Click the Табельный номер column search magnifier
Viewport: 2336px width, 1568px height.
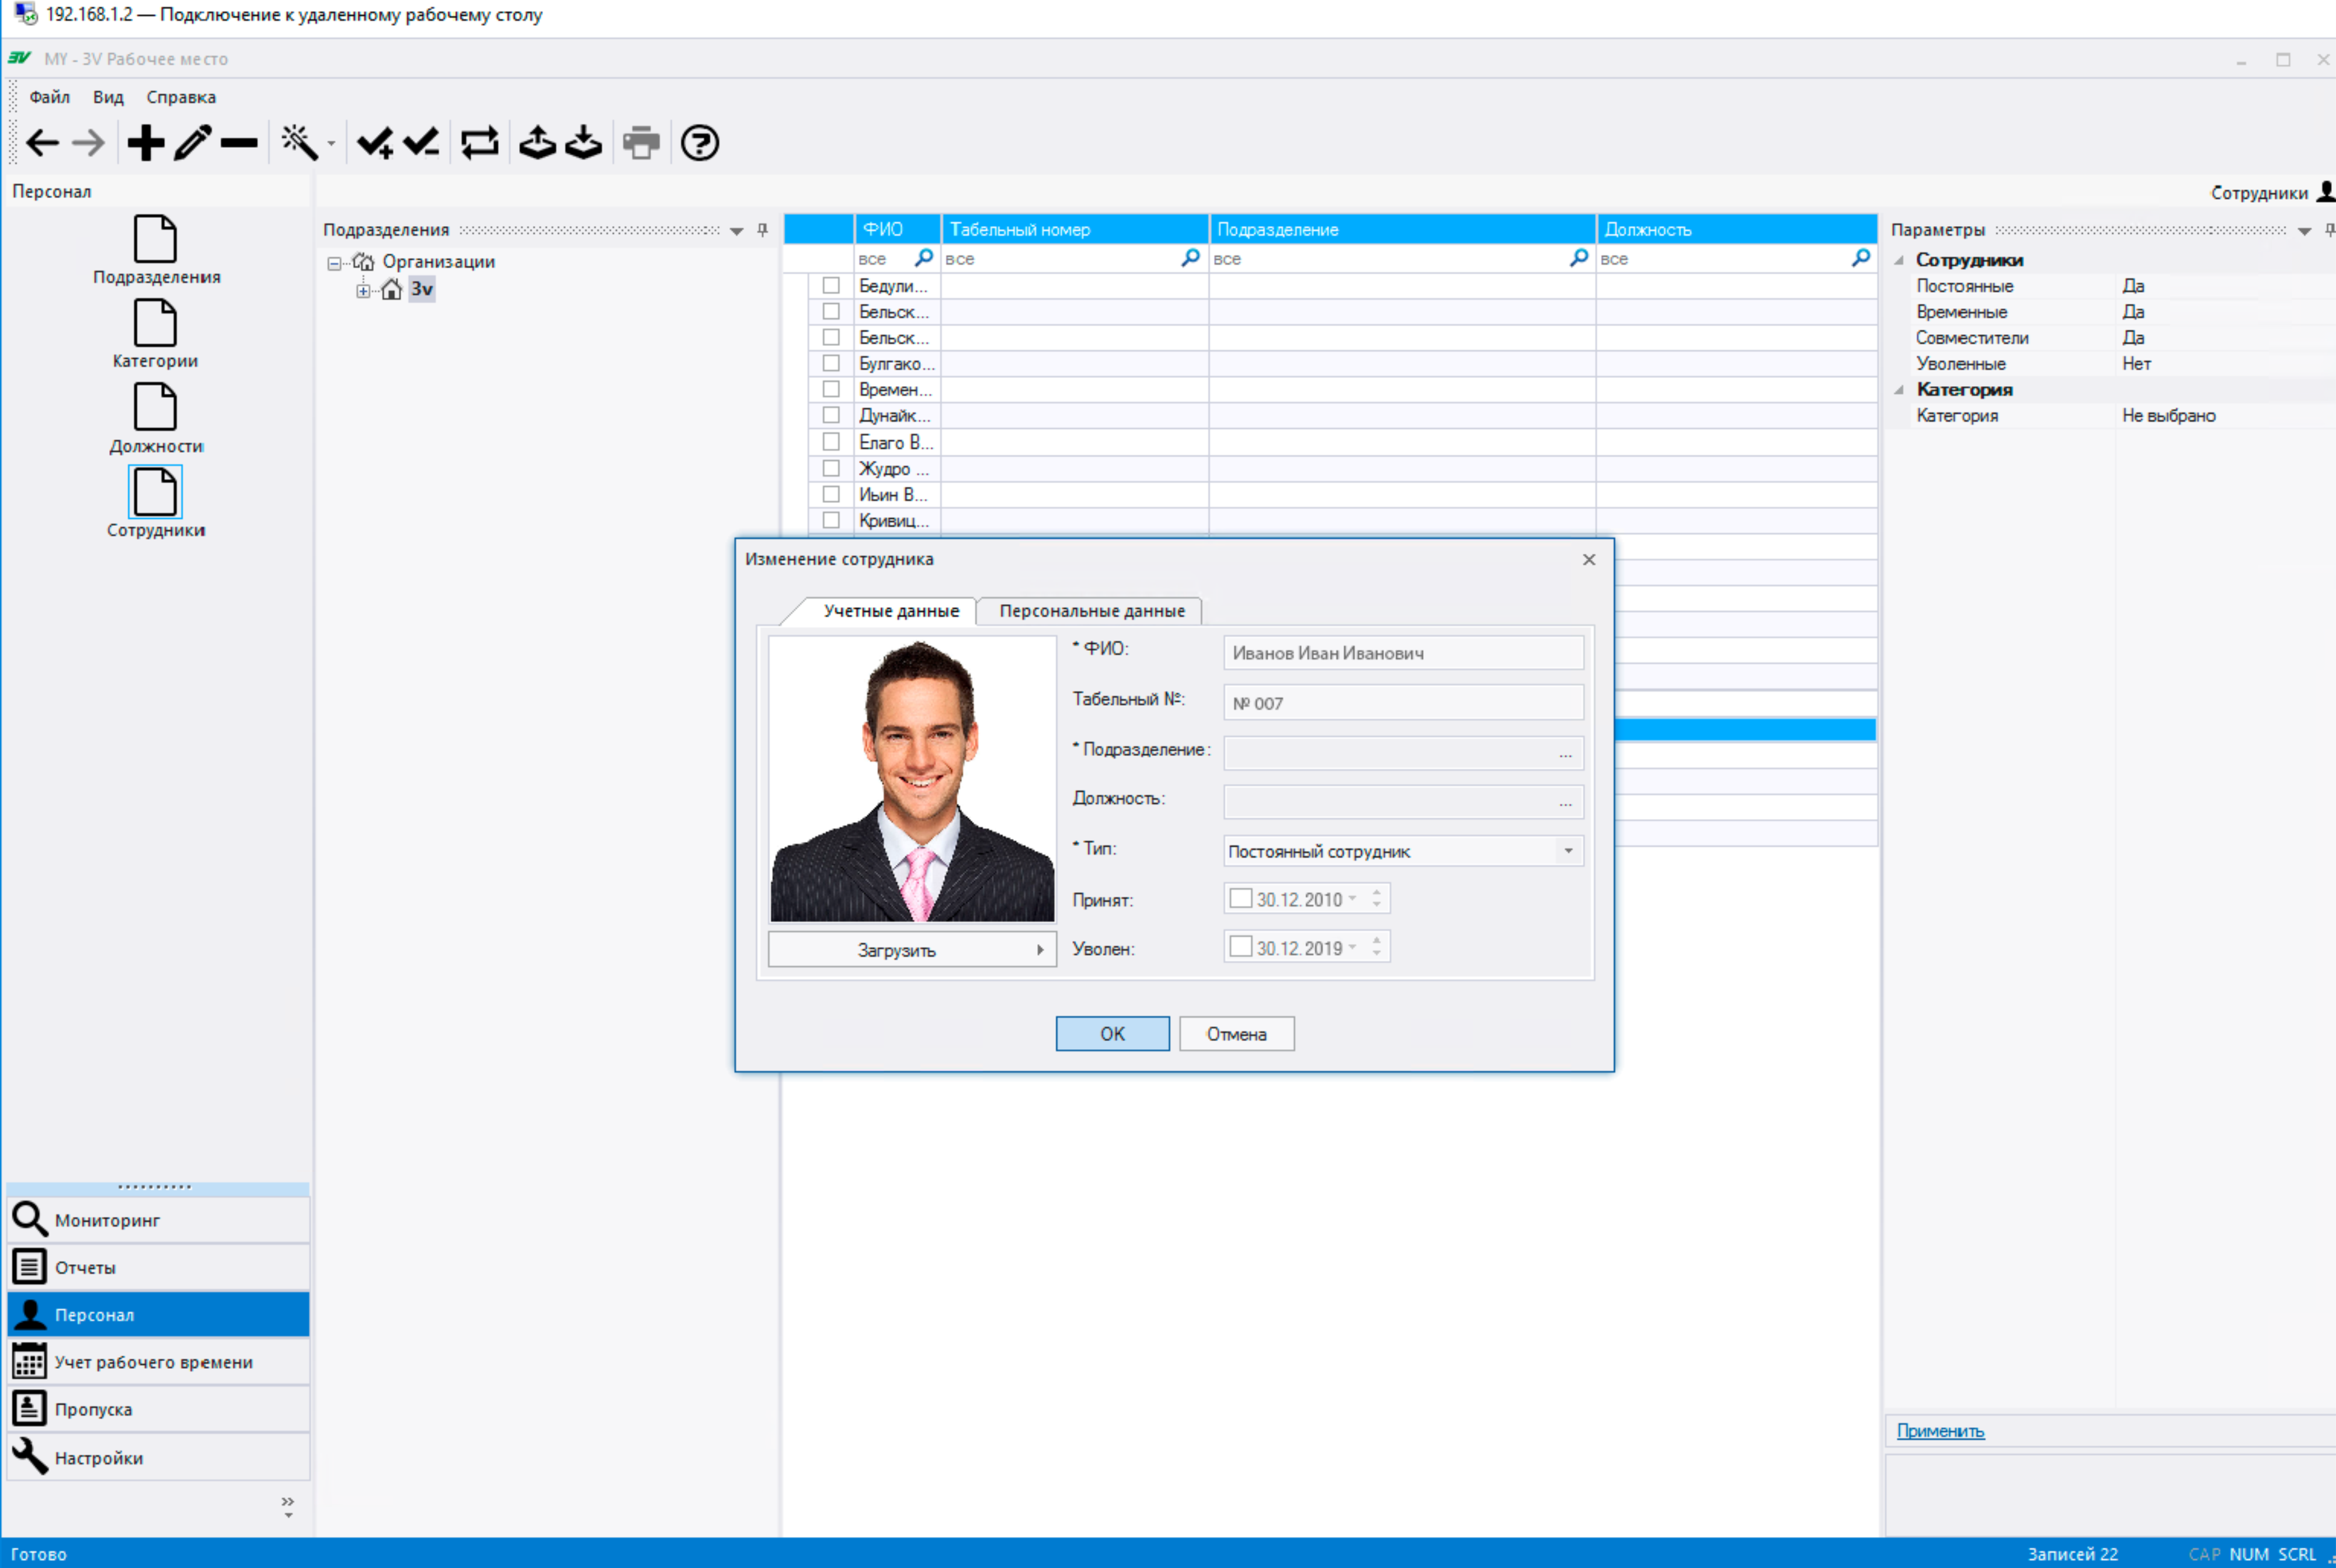(x=1191, y=258)
